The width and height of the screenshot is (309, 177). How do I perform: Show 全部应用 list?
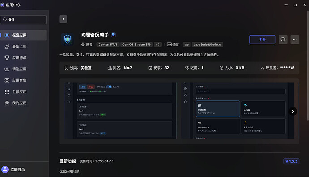pos(23,92)
